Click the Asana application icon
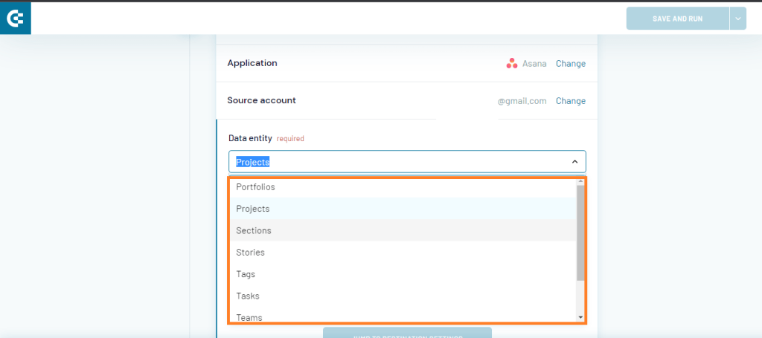 (x=512, y=64)
